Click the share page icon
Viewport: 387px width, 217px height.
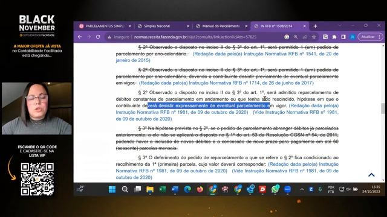coord(305,37)
